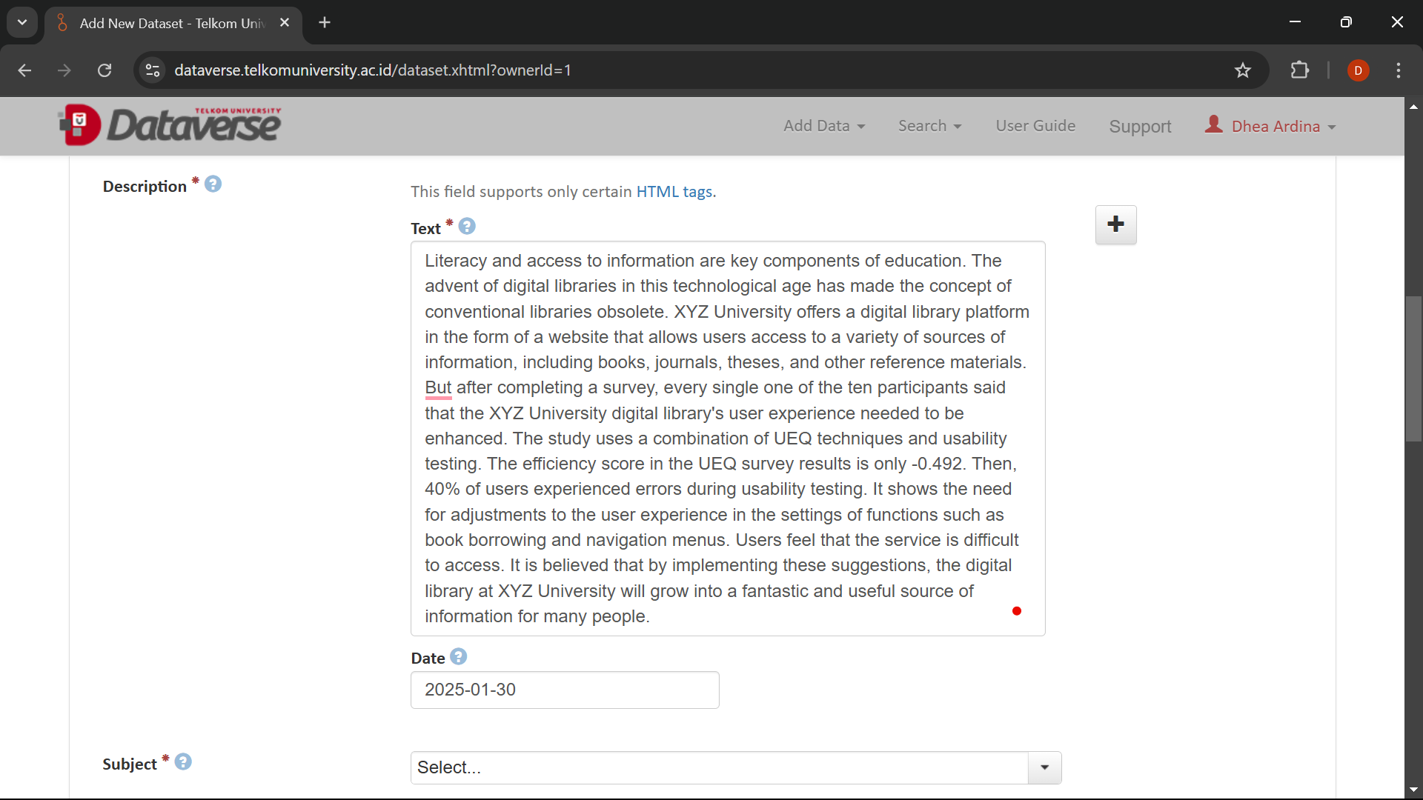Click the Date help question-mark icon

(459, 657)
